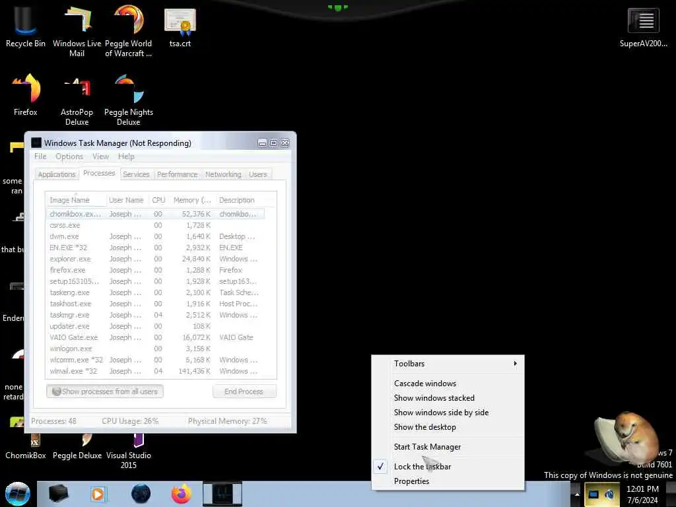
Task: Open taskbar Properties from context menu
Action: tap(448, 481)
